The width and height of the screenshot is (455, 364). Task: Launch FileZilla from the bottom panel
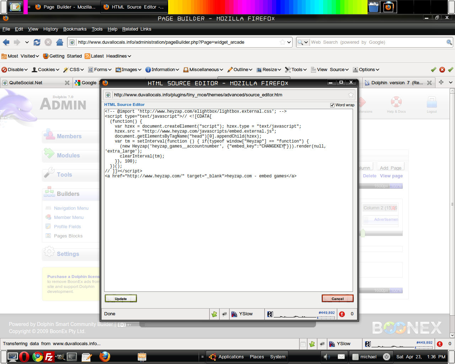pyautogui.click(x=49, y=357)
